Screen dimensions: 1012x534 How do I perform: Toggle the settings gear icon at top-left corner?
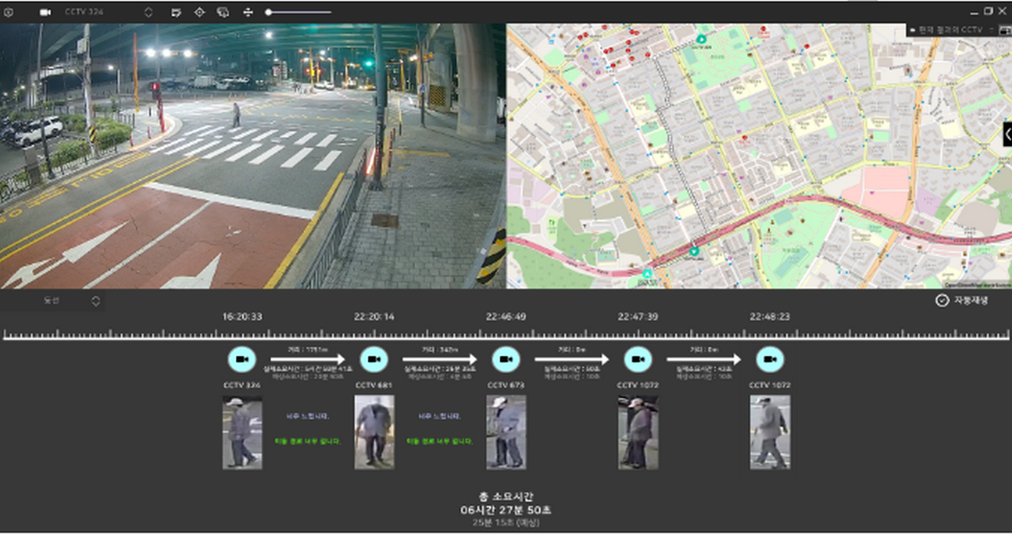coord(8,12)
